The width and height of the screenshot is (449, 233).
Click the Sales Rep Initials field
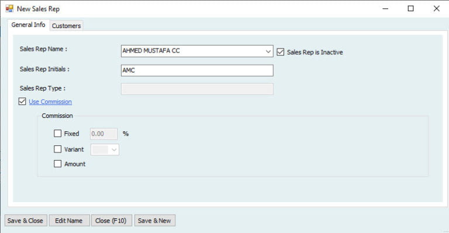click(x=197, y=70)
